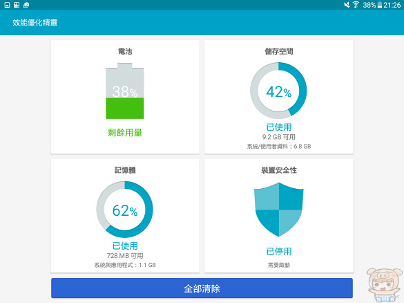Tap the second notification icon in status bar
Image resolution: width=404 pixels, height=303 pixels.
tap(17, 5)
